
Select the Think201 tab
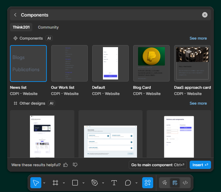click(x=21, y=27)
